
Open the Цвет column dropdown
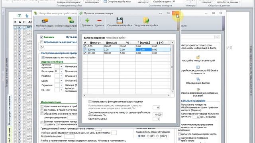[x=61, y=81]
